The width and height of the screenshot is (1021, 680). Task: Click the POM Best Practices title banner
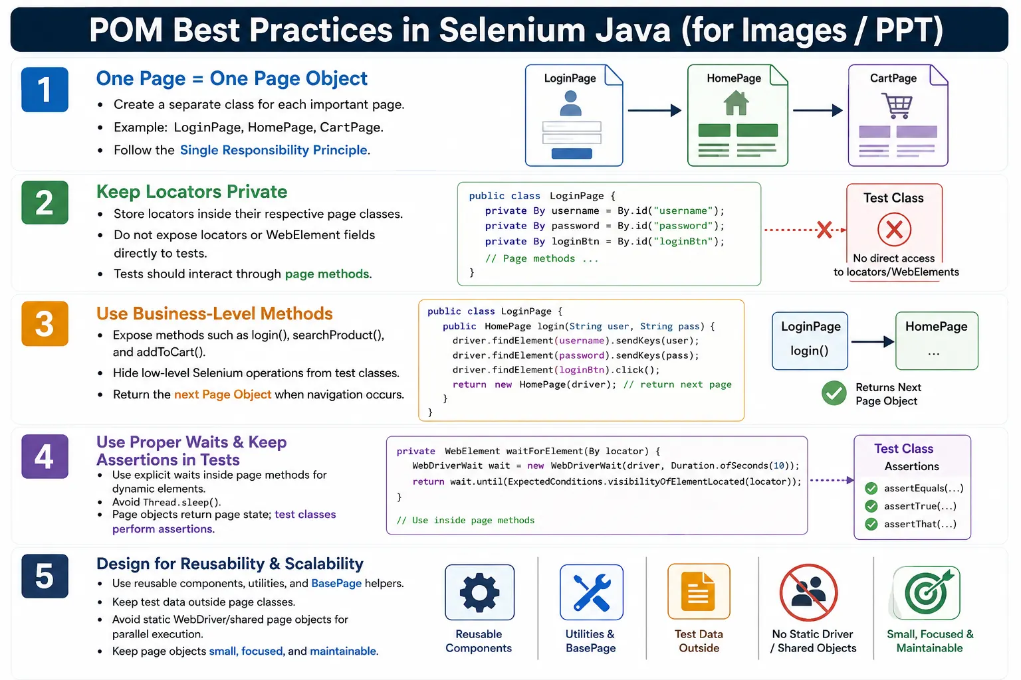pos(510,30)
